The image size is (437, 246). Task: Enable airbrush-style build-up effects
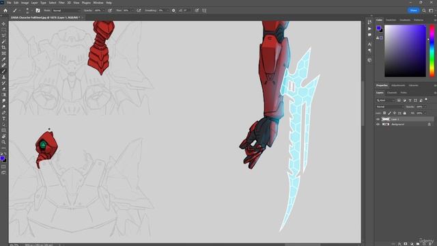tap(139, 11)
